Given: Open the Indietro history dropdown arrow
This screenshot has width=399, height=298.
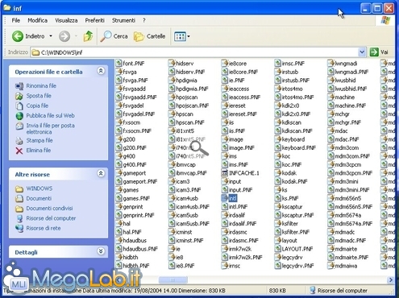Looking at the screenshot, I should [51, 36].
